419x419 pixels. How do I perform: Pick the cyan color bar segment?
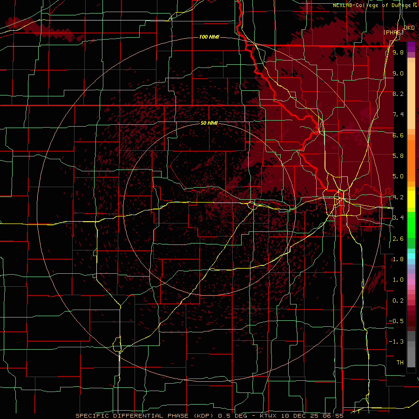(411, 256)
